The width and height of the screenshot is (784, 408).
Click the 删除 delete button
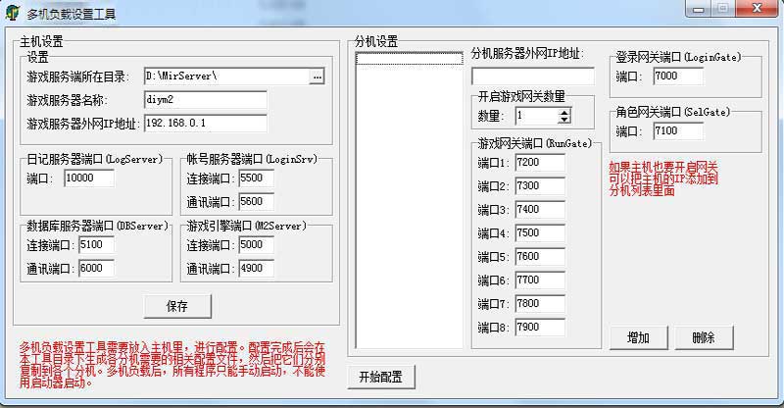(x=704, y=338)
